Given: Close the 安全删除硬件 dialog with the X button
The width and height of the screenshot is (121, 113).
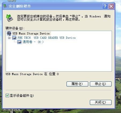Looking at the screenshot, I should pos(111,6).
